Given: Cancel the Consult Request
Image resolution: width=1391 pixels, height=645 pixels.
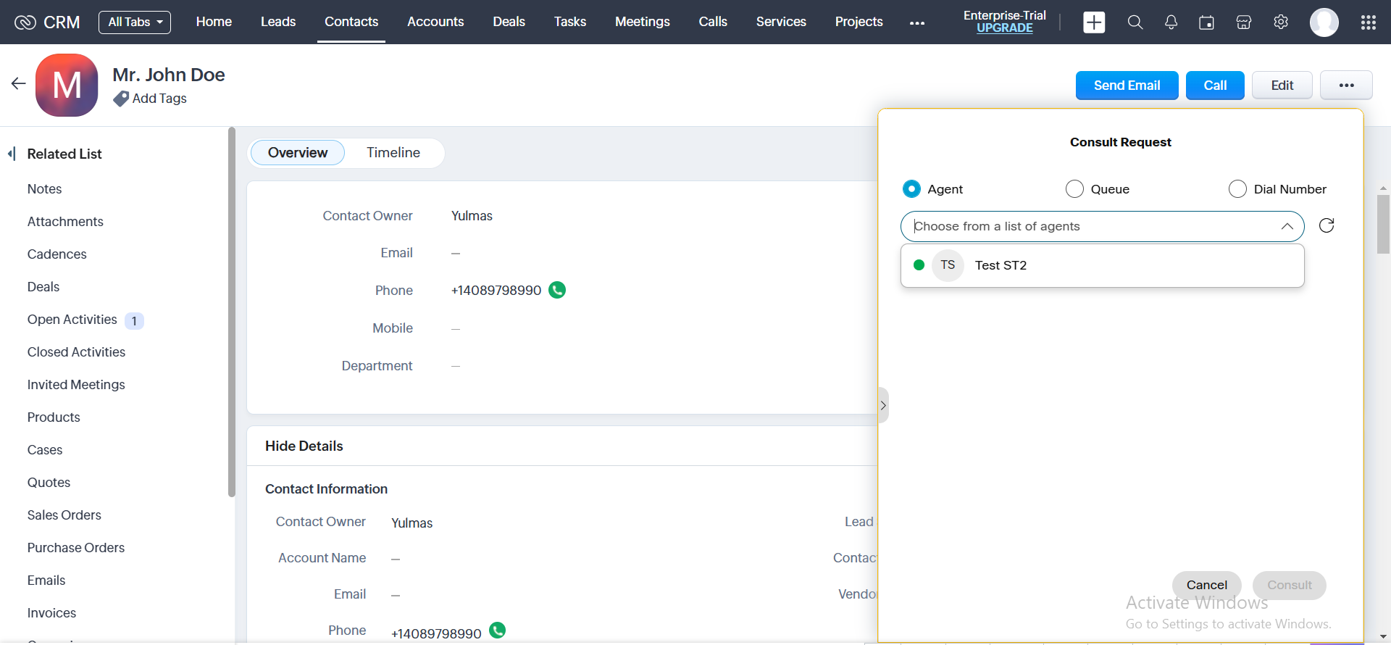Looking at the screenshot, I should (1206, 585).
